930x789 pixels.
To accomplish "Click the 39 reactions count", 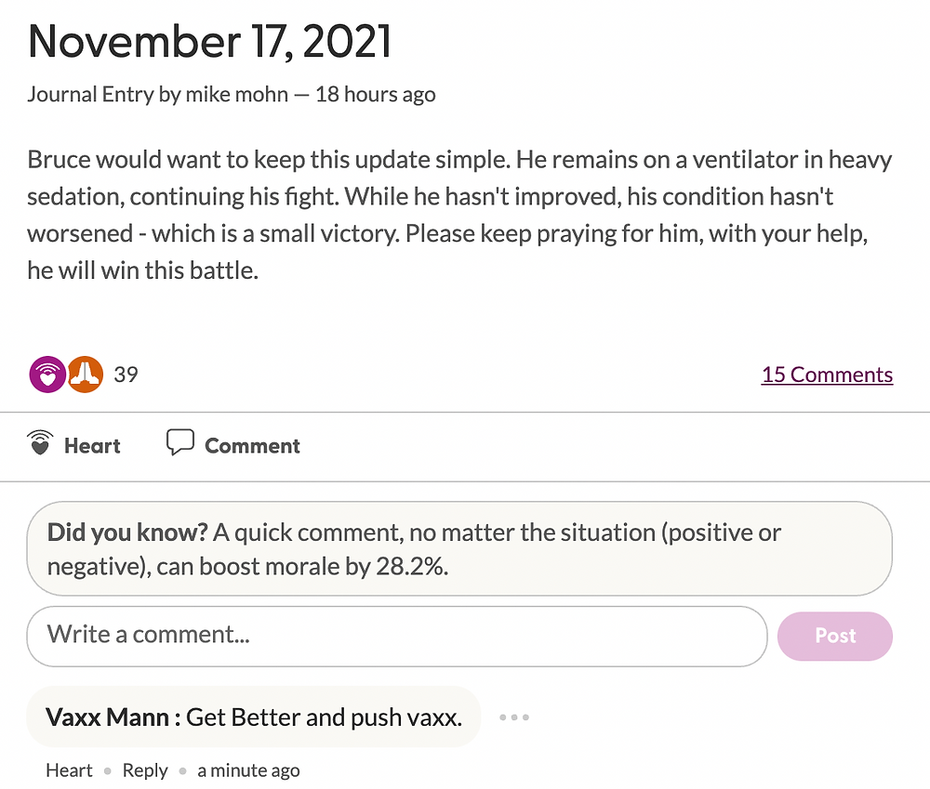I will point(126,375).
